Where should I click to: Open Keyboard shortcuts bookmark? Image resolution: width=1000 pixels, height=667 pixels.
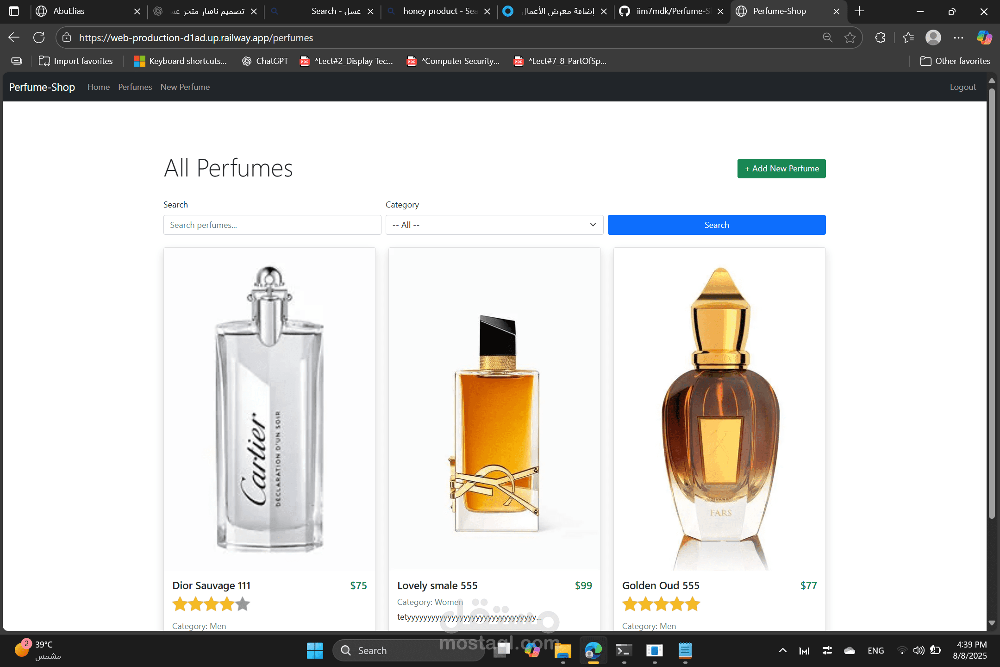click(181, 61)
